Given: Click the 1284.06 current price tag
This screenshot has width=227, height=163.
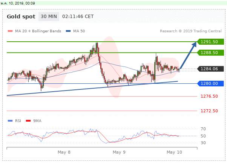Looking at the screenshot, I should [210, 69].
